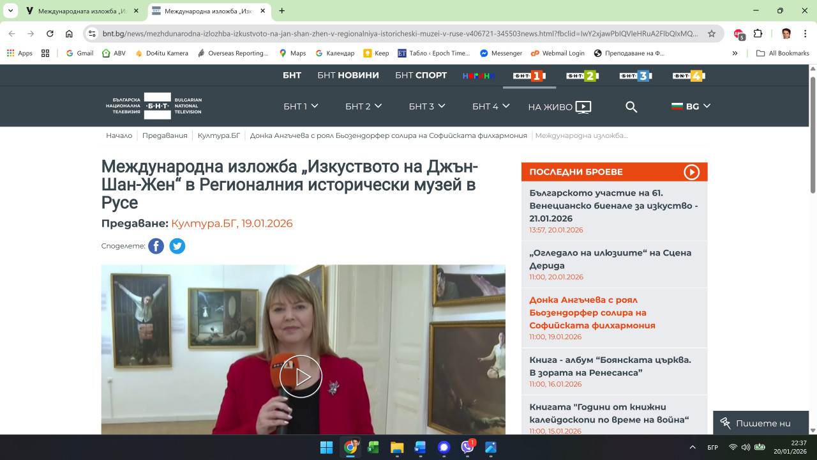Expand the БНТ 1 dropdown menu
817x460 pixels.
click(301, 107)
